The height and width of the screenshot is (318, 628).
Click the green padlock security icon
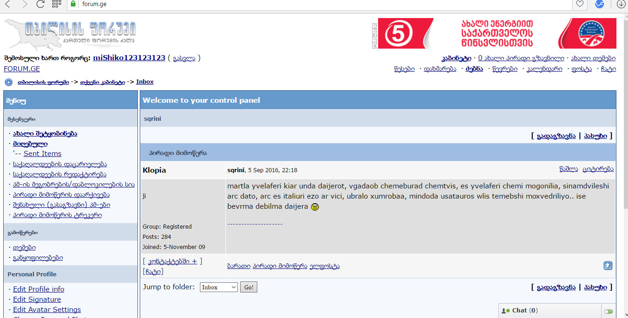click(72, 4)
